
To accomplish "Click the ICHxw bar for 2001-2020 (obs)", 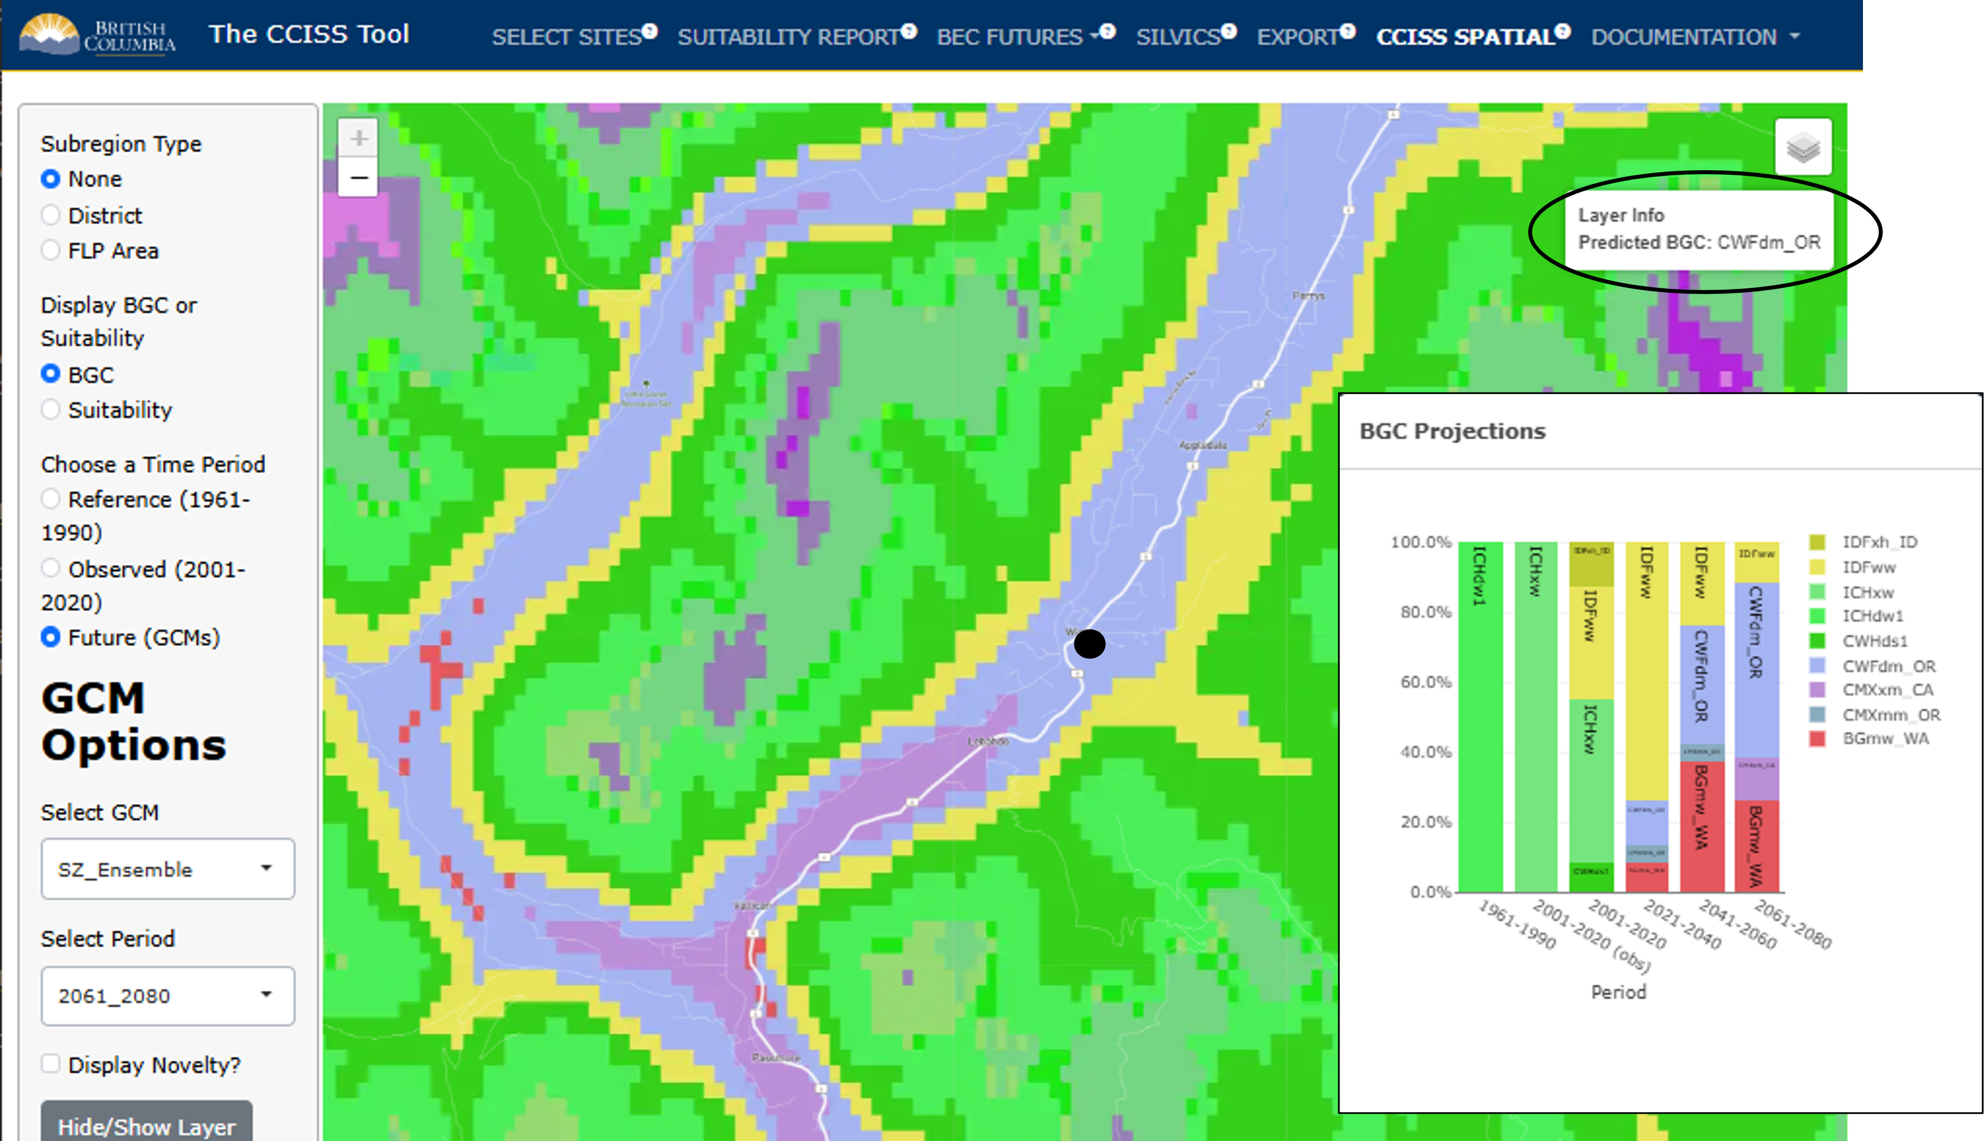I will pos(1537,717).
